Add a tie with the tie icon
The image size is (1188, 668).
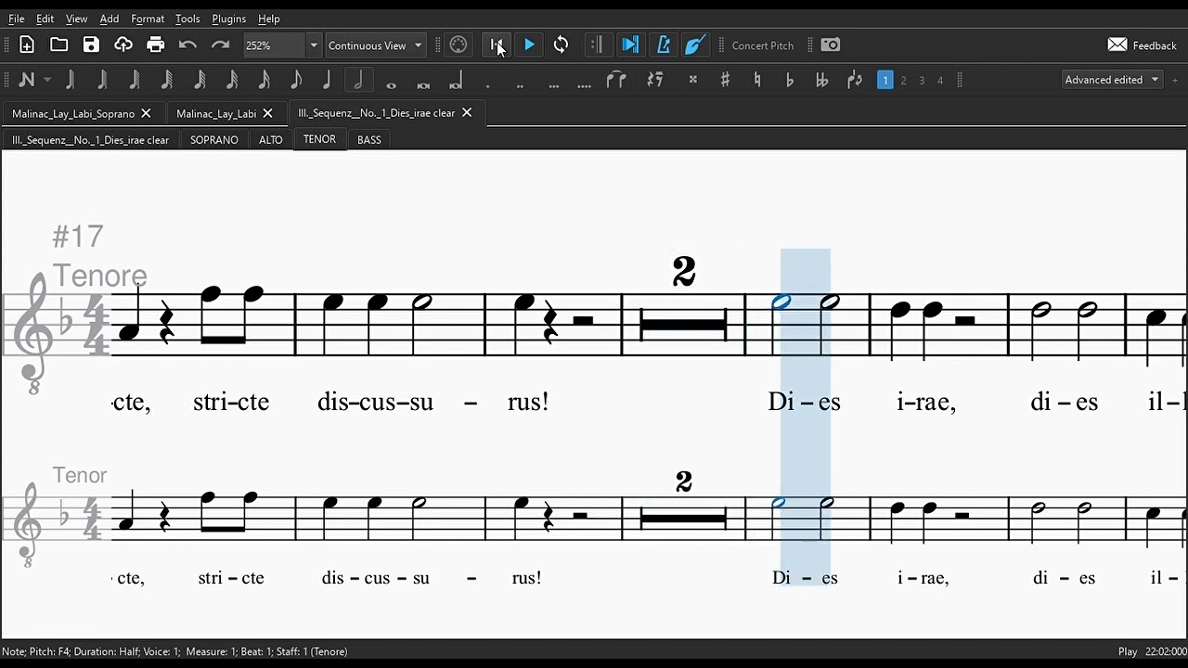click(616, 80)
